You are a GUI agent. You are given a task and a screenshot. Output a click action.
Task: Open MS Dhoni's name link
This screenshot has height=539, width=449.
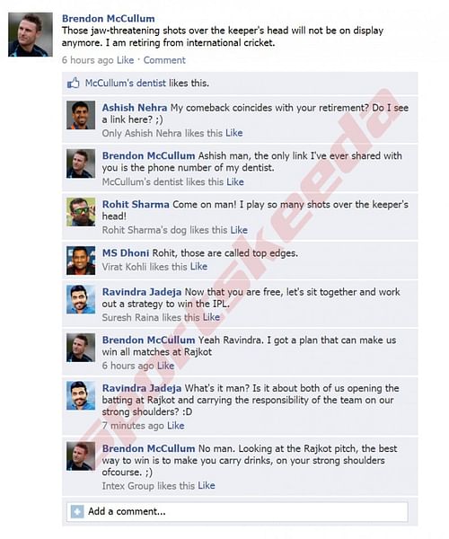coord(126,253)
